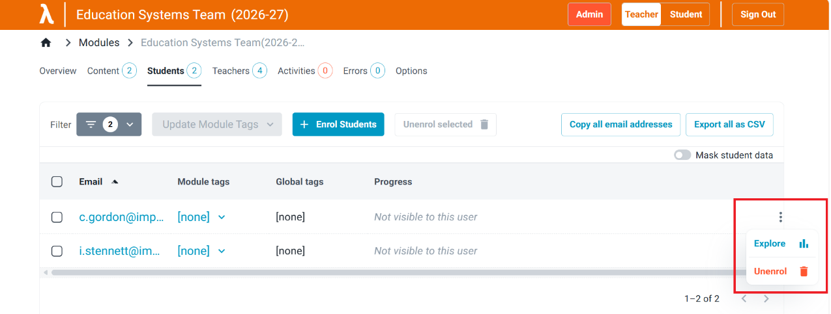Screen dimensions: 831x314
Task: Select the Students tab
Action: tap(174, 71)
